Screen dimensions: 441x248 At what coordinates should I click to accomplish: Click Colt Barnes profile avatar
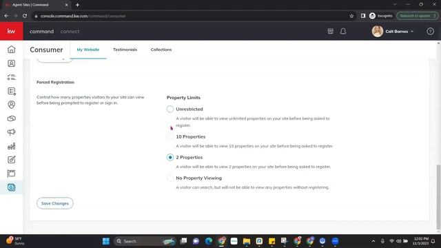point(378,31)
